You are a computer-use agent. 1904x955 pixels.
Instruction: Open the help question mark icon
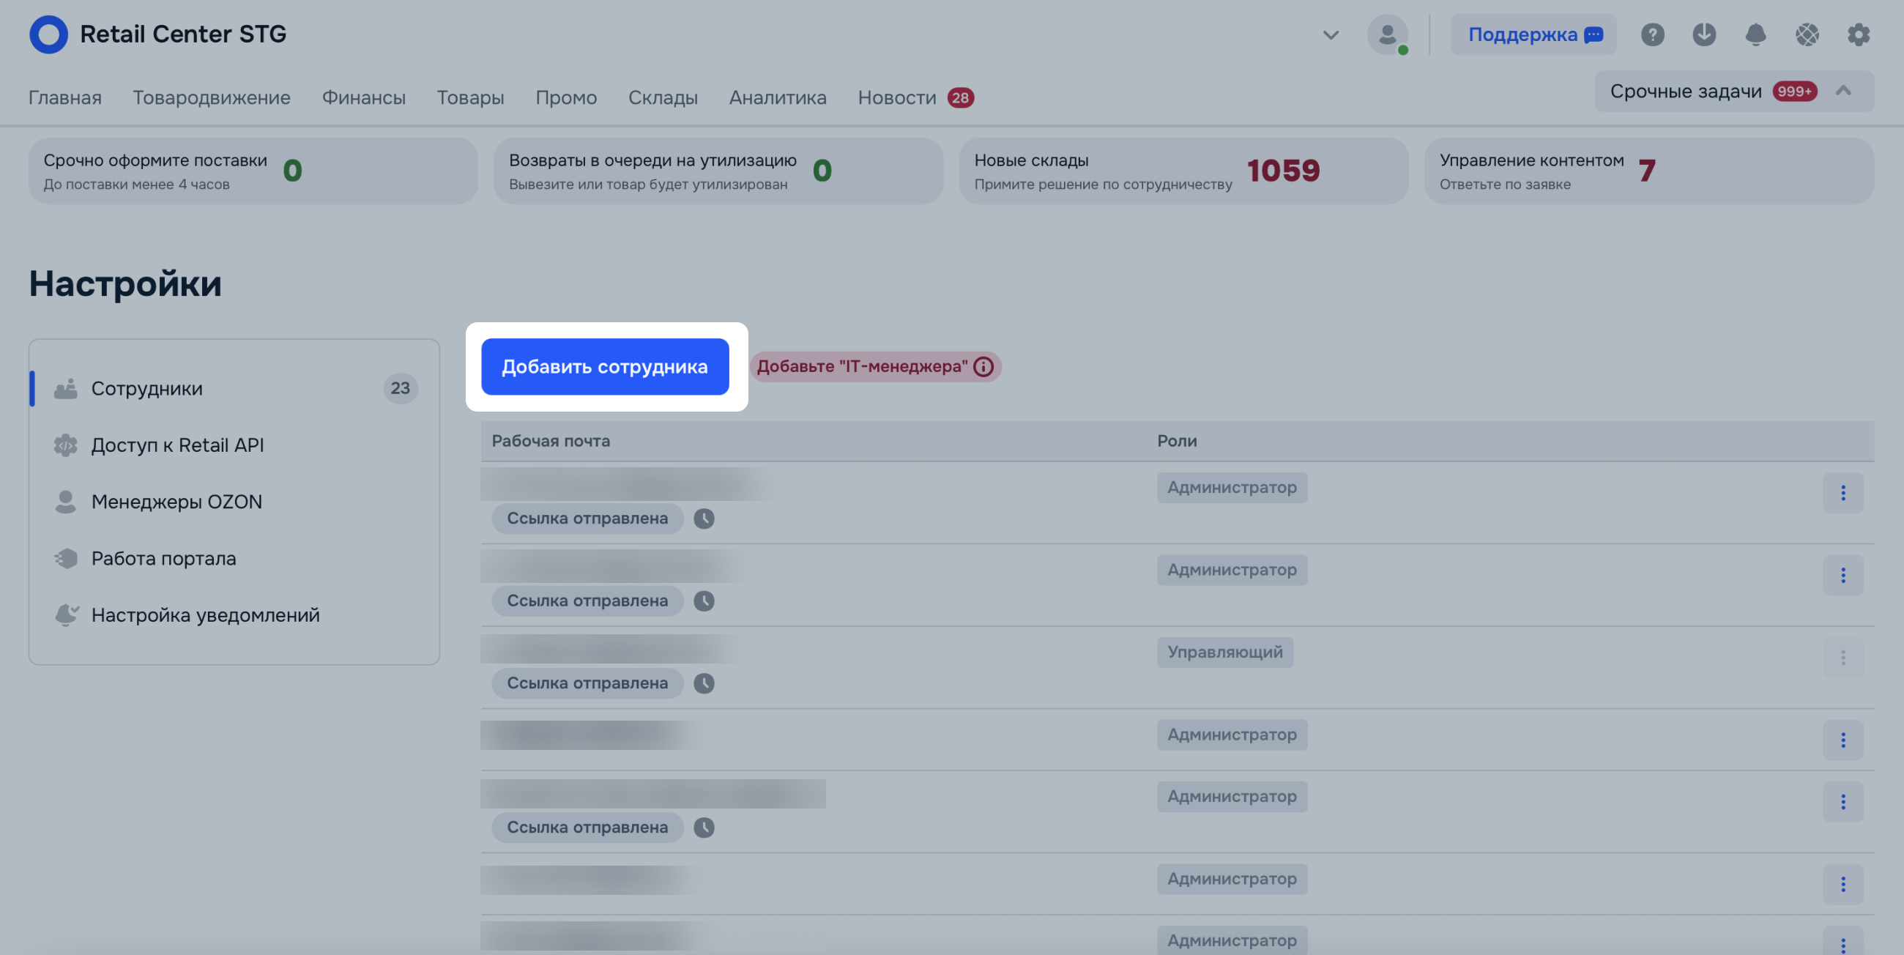[1652, 34]
